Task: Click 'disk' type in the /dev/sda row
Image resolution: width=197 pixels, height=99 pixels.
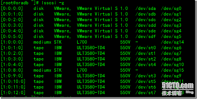Action: tap(38, 9)
